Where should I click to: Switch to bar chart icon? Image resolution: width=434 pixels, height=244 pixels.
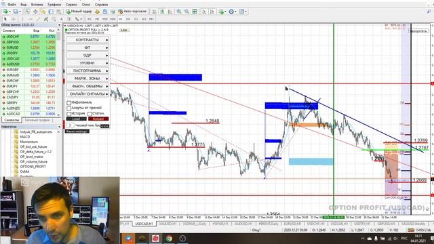155,12
